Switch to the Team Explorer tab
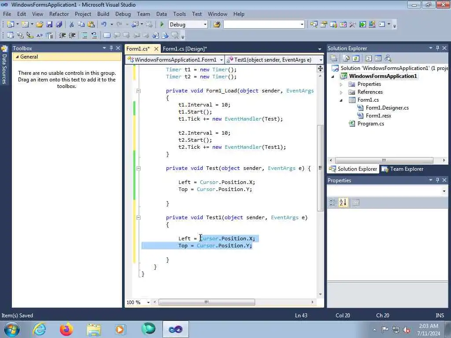The image size is (451, 338). (x=403, y=169)
